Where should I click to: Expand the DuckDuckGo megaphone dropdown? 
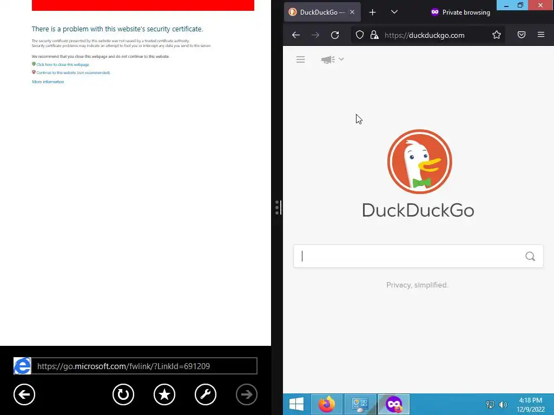point(332,59)
